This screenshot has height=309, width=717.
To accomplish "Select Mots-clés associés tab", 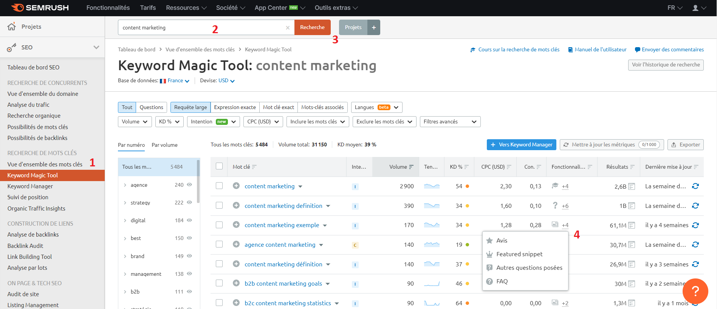I will point(322,107).
